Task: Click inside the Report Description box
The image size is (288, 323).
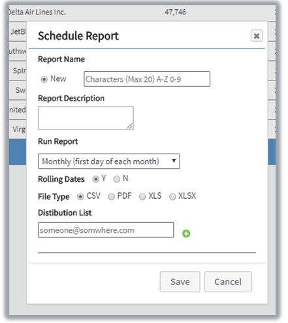Action: pyautogui.click(x=86, y=118)
